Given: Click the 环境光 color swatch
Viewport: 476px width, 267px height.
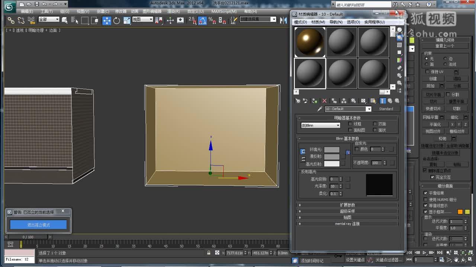Looking at the screenshot, I should tap(332, 150).
